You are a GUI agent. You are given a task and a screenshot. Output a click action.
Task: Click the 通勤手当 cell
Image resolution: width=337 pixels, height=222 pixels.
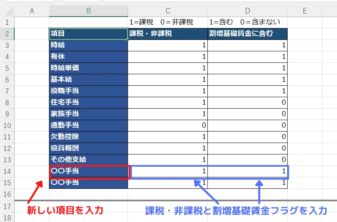coord(88,125)
